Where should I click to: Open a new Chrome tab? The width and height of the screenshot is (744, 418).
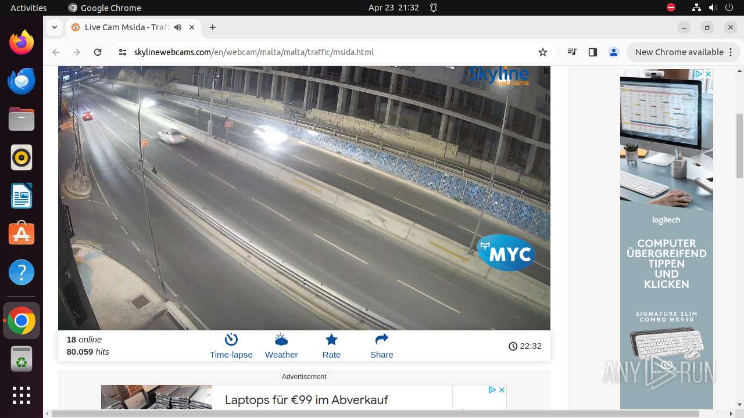pos(213,27)
